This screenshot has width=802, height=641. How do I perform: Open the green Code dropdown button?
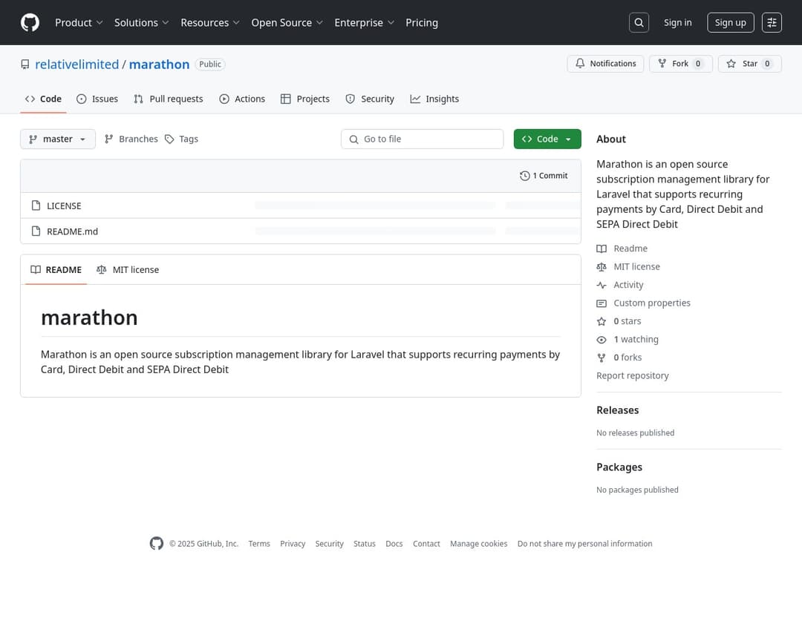pyautogui.click(x=547, y=139)
